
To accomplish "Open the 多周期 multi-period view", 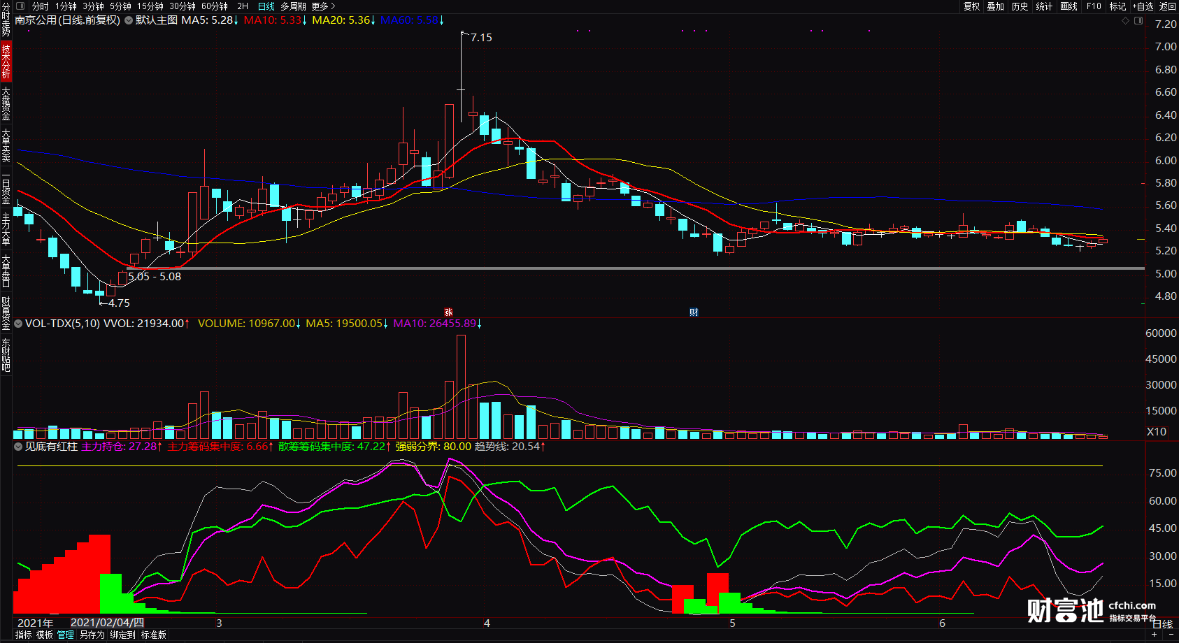I will point(293,6).
